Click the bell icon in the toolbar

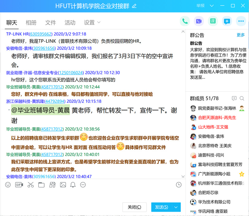click(x=73, y=185)
